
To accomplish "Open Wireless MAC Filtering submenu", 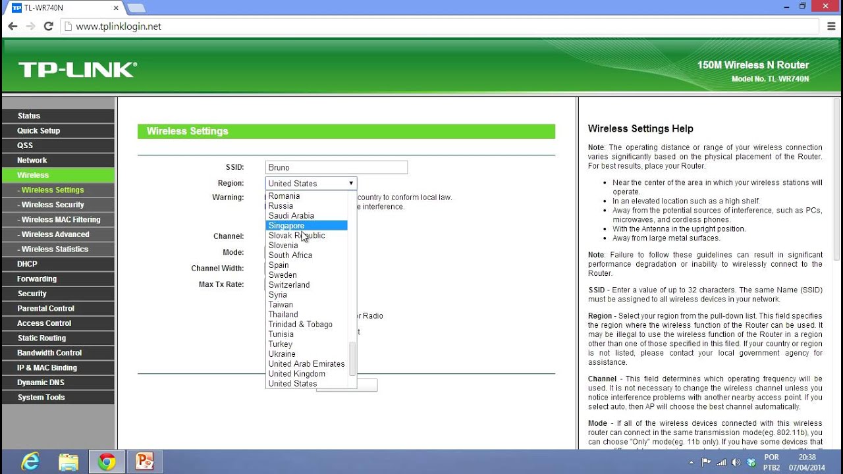I will [58, 220].
